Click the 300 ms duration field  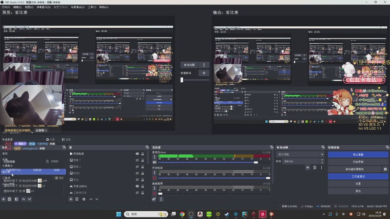(x=301, y=162)
